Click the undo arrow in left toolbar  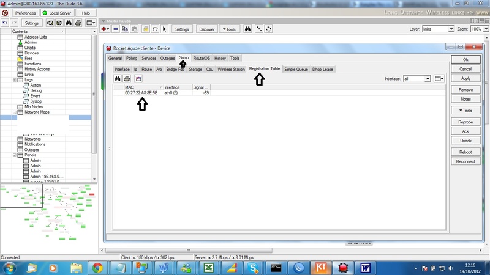(5, 23)
